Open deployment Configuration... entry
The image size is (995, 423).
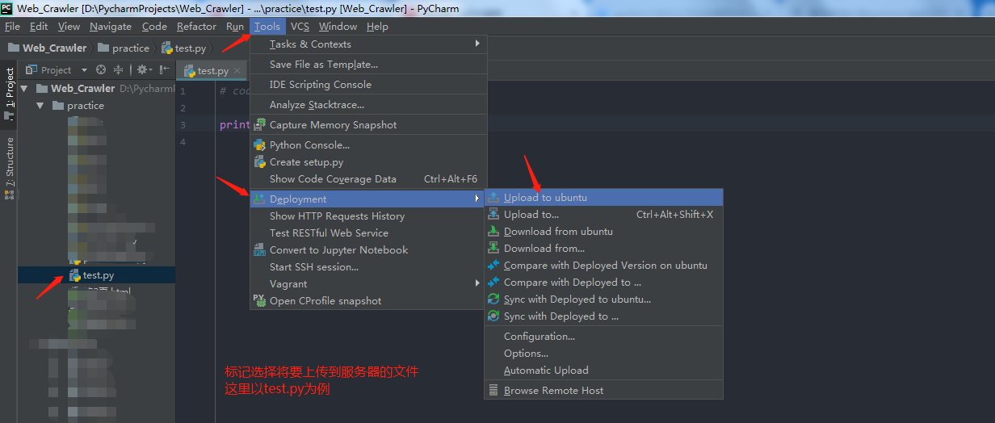(x=603, y=337)
